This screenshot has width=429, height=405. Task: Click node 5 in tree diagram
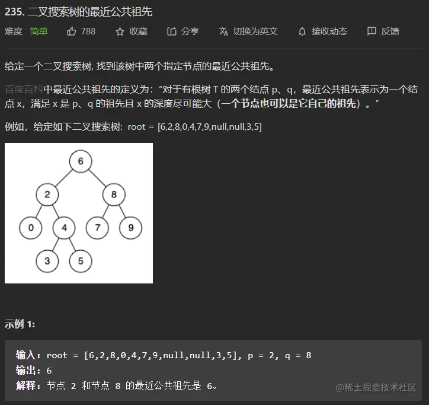click(81, 261)
